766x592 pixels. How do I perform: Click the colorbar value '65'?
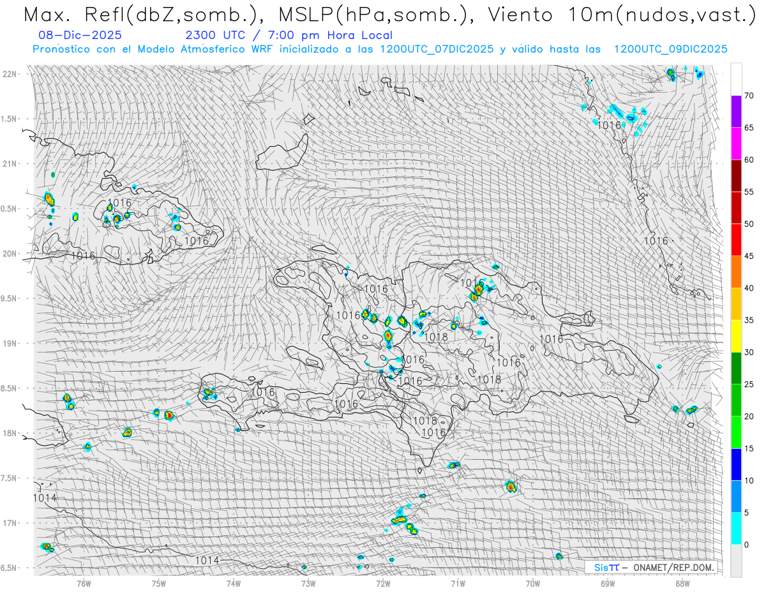click(749, 128)
